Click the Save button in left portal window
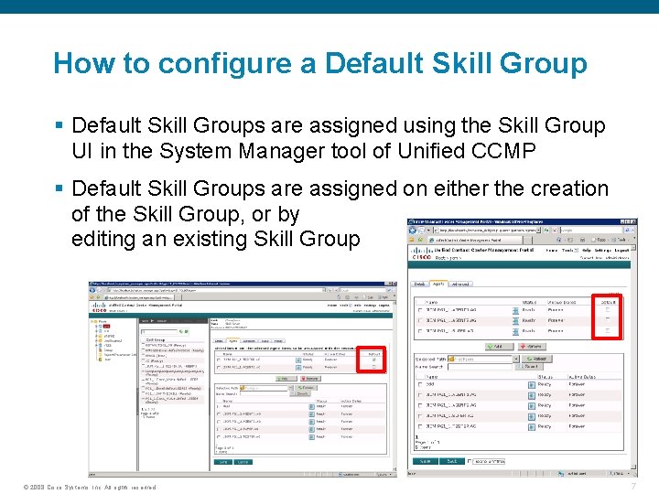The width and height of the screenshot is (659, 494). [x=223, y=462]
